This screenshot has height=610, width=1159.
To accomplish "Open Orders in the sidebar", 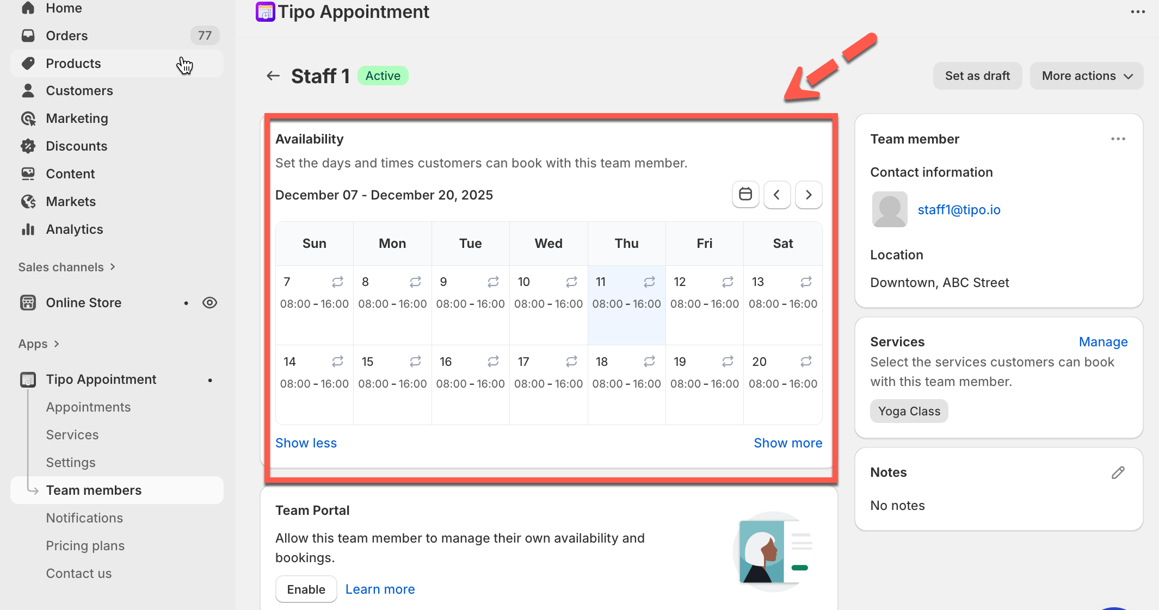I will pyautogui.click(x=66, y=36).
